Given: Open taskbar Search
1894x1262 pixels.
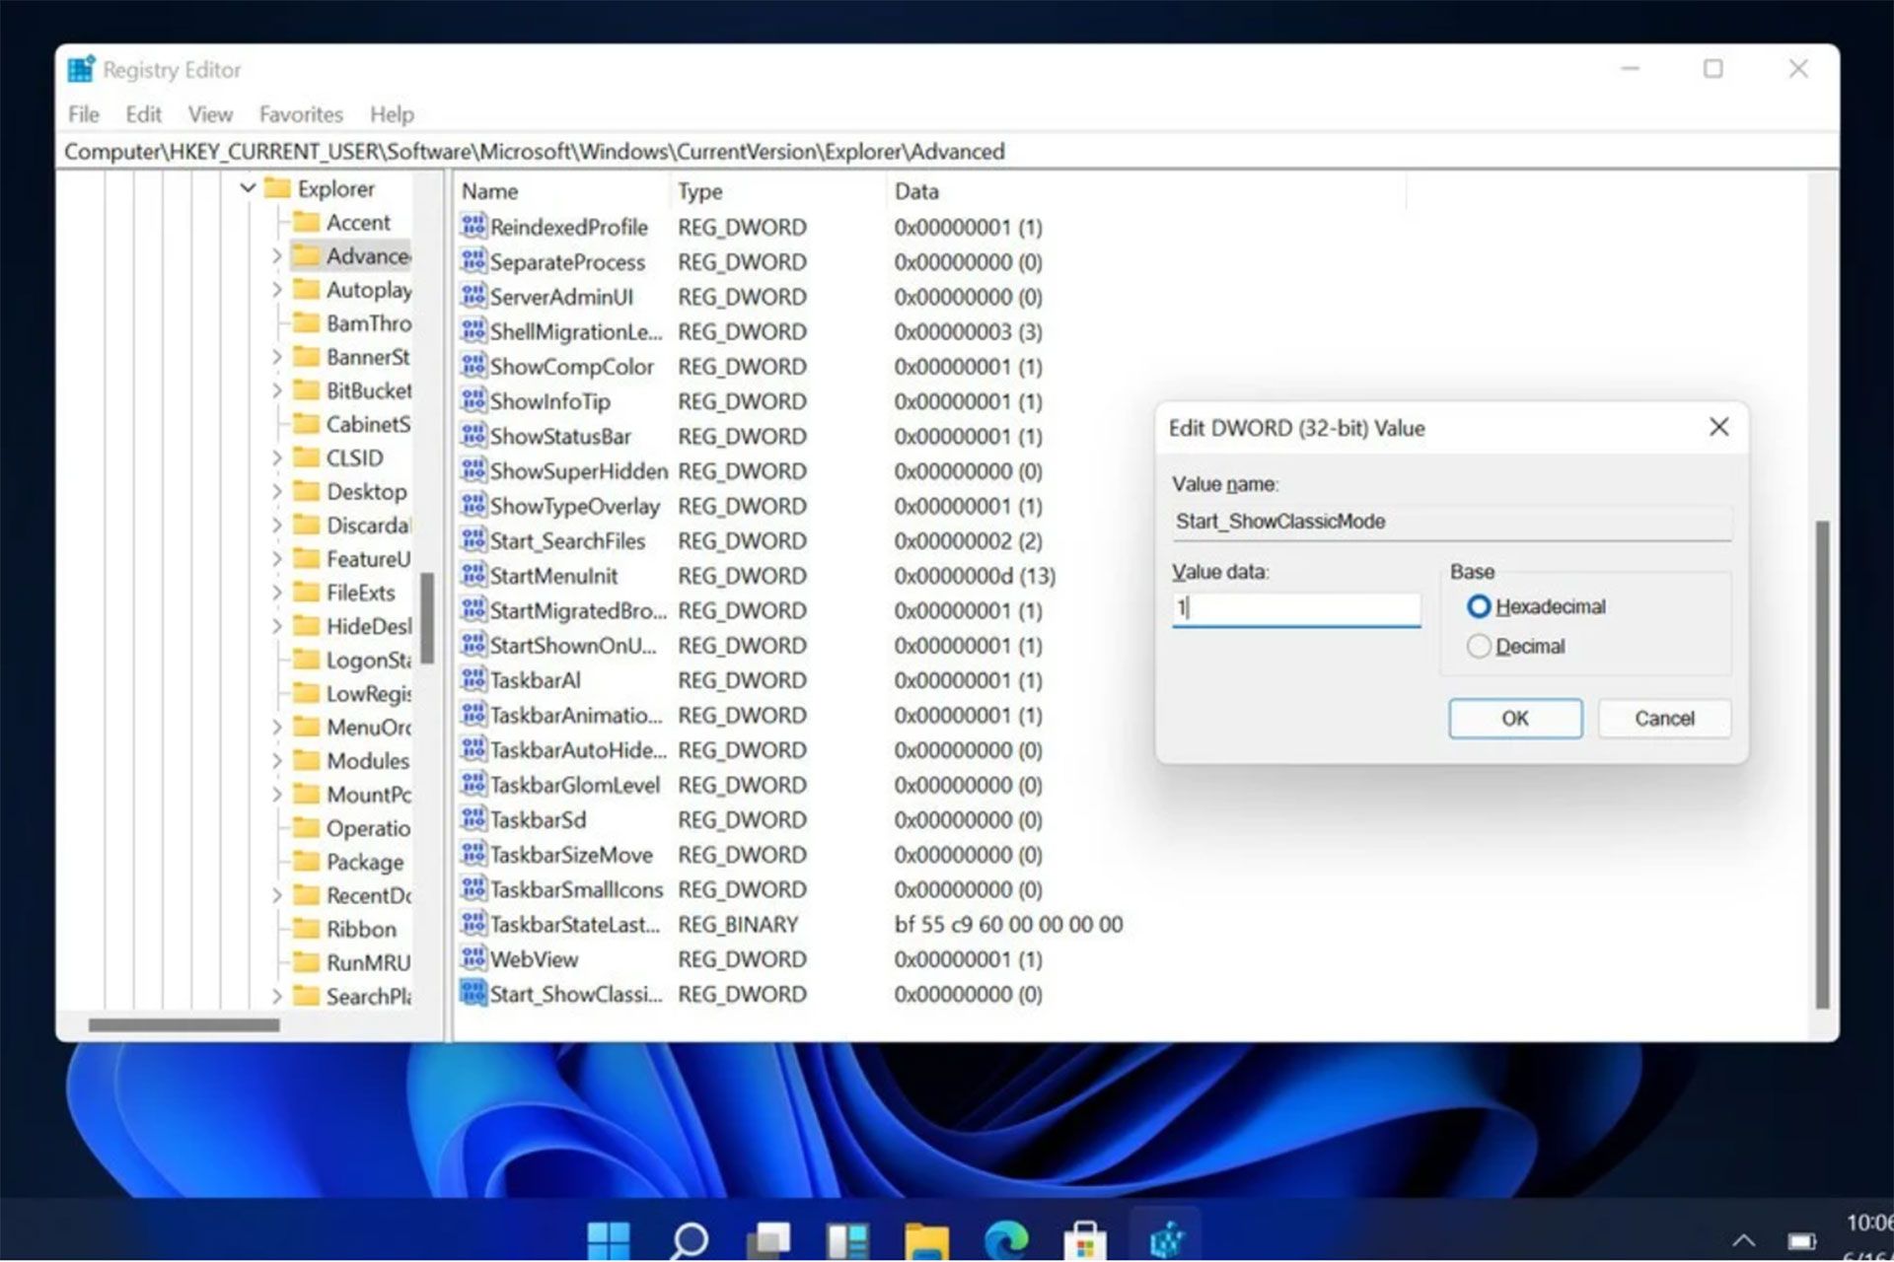Looking at the screenshot, I should [x=689, y=1239].
